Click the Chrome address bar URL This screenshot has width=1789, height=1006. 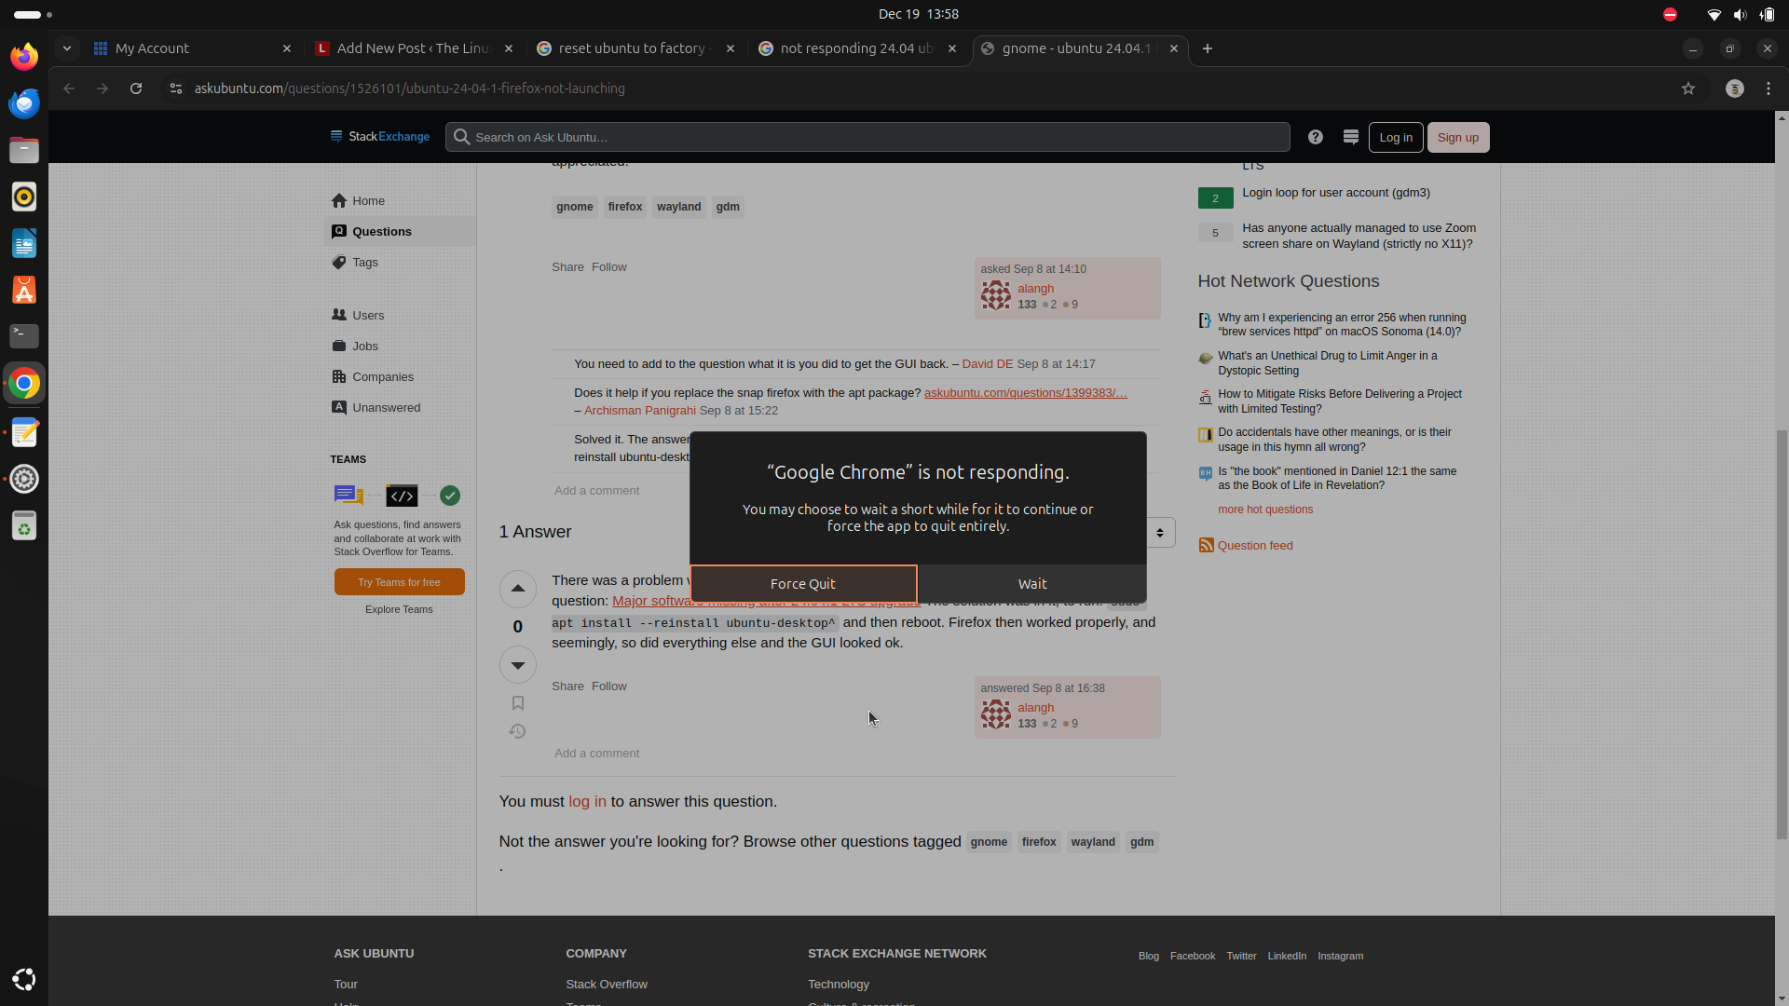410,88
